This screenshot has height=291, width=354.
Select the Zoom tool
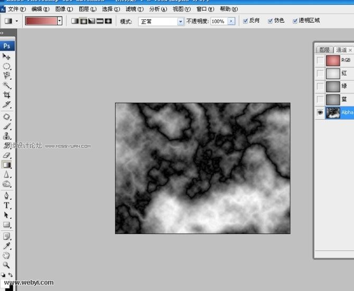point(6,265)
